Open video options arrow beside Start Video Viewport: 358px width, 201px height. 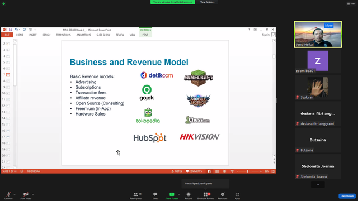[32, 194]
